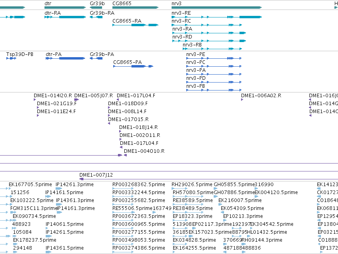Open the CG8665-RA transcript label
The width and height of the screenshot is (338, 254).
pyautogui.click(x=127, y=21)
